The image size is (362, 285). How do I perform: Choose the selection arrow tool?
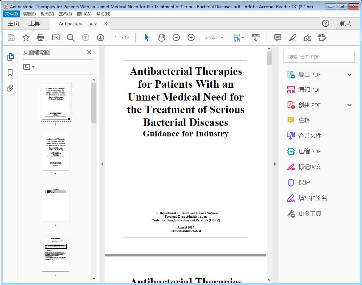pyautogui.click(x=146, y=38)
